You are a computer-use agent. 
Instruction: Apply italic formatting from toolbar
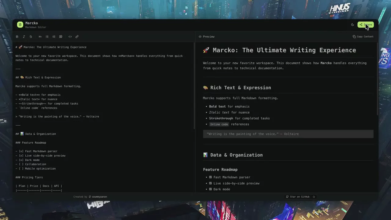tap(24, 37)
